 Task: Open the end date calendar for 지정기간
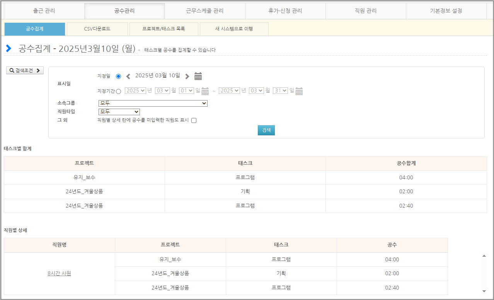(299, 91)
